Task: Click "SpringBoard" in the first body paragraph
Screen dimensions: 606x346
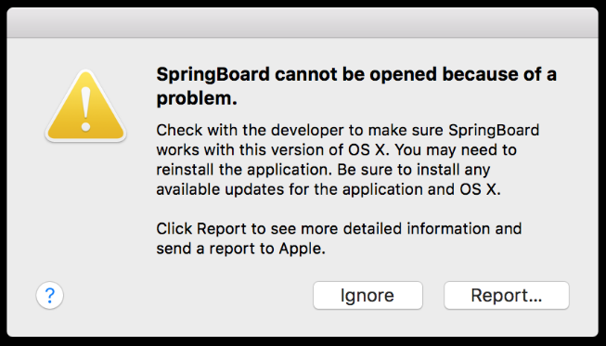Action: pyautogui.click(x=494, y=131)
